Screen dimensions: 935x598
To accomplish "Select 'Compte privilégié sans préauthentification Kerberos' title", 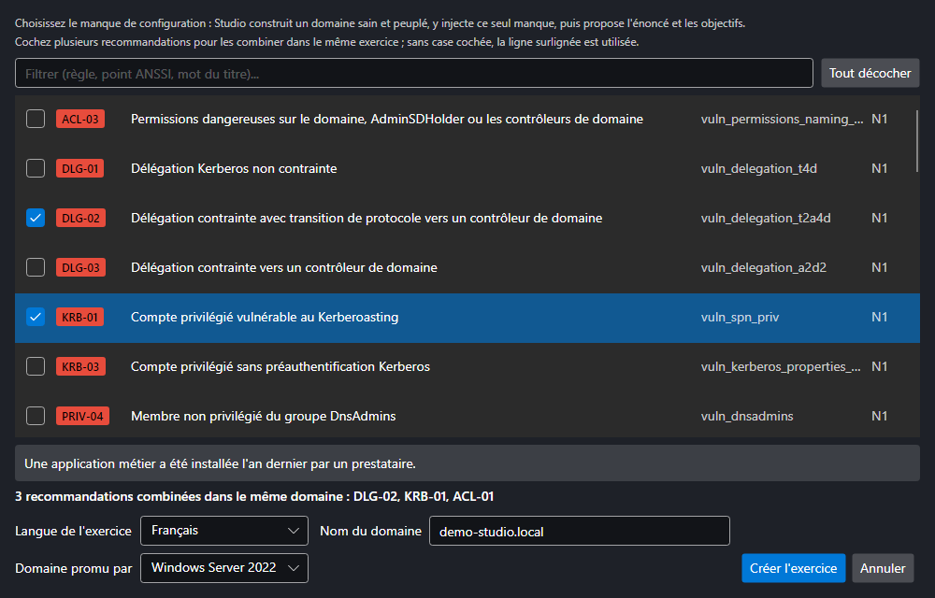I will 280,366.
